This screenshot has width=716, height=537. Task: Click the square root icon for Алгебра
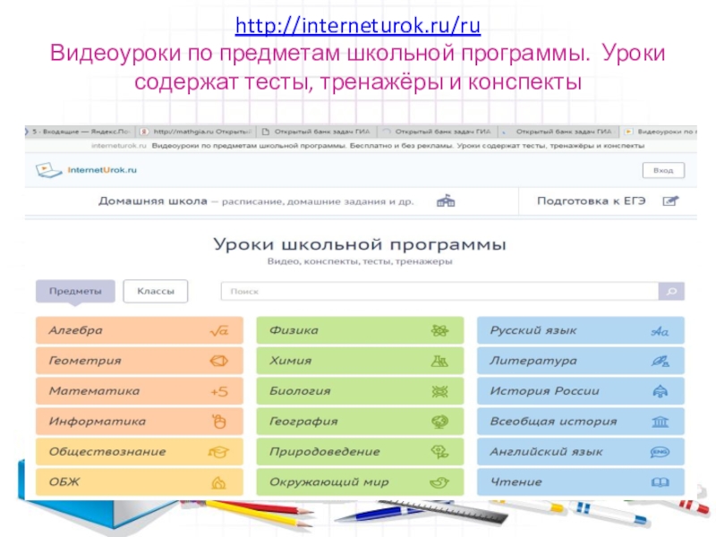(219, 330)
